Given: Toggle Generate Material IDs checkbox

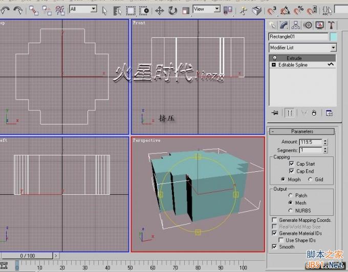Looking at the screenshot, I should pyautogui.click(x=274, y=233).
